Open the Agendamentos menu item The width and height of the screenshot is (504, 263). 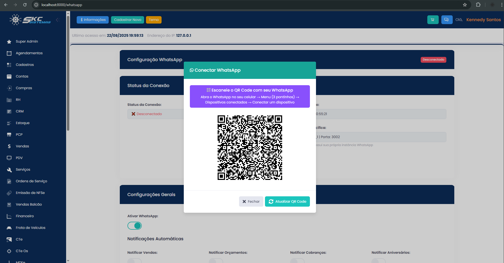coord(29,53)
